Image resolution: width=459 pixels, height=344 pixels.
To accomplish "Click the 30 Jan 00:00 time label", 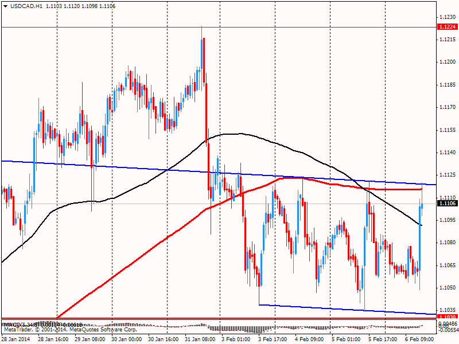I will pyautogui.click(x=127, y=339).
